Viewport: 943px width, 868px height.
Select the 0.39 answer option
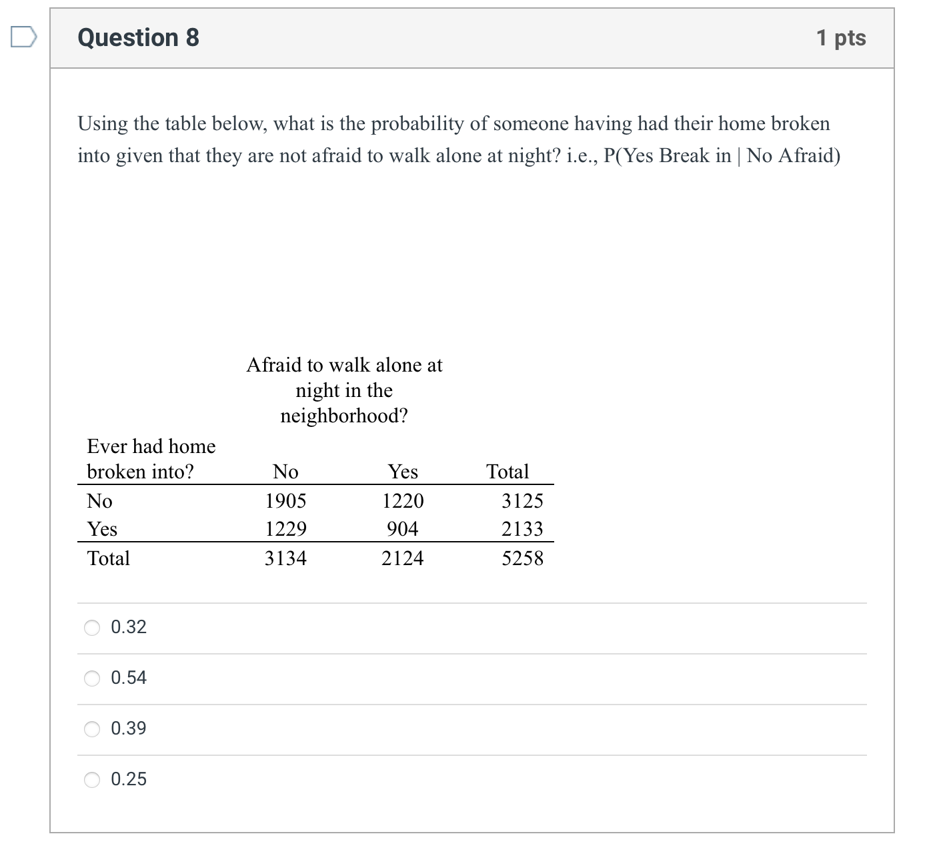tap(92, 729)
